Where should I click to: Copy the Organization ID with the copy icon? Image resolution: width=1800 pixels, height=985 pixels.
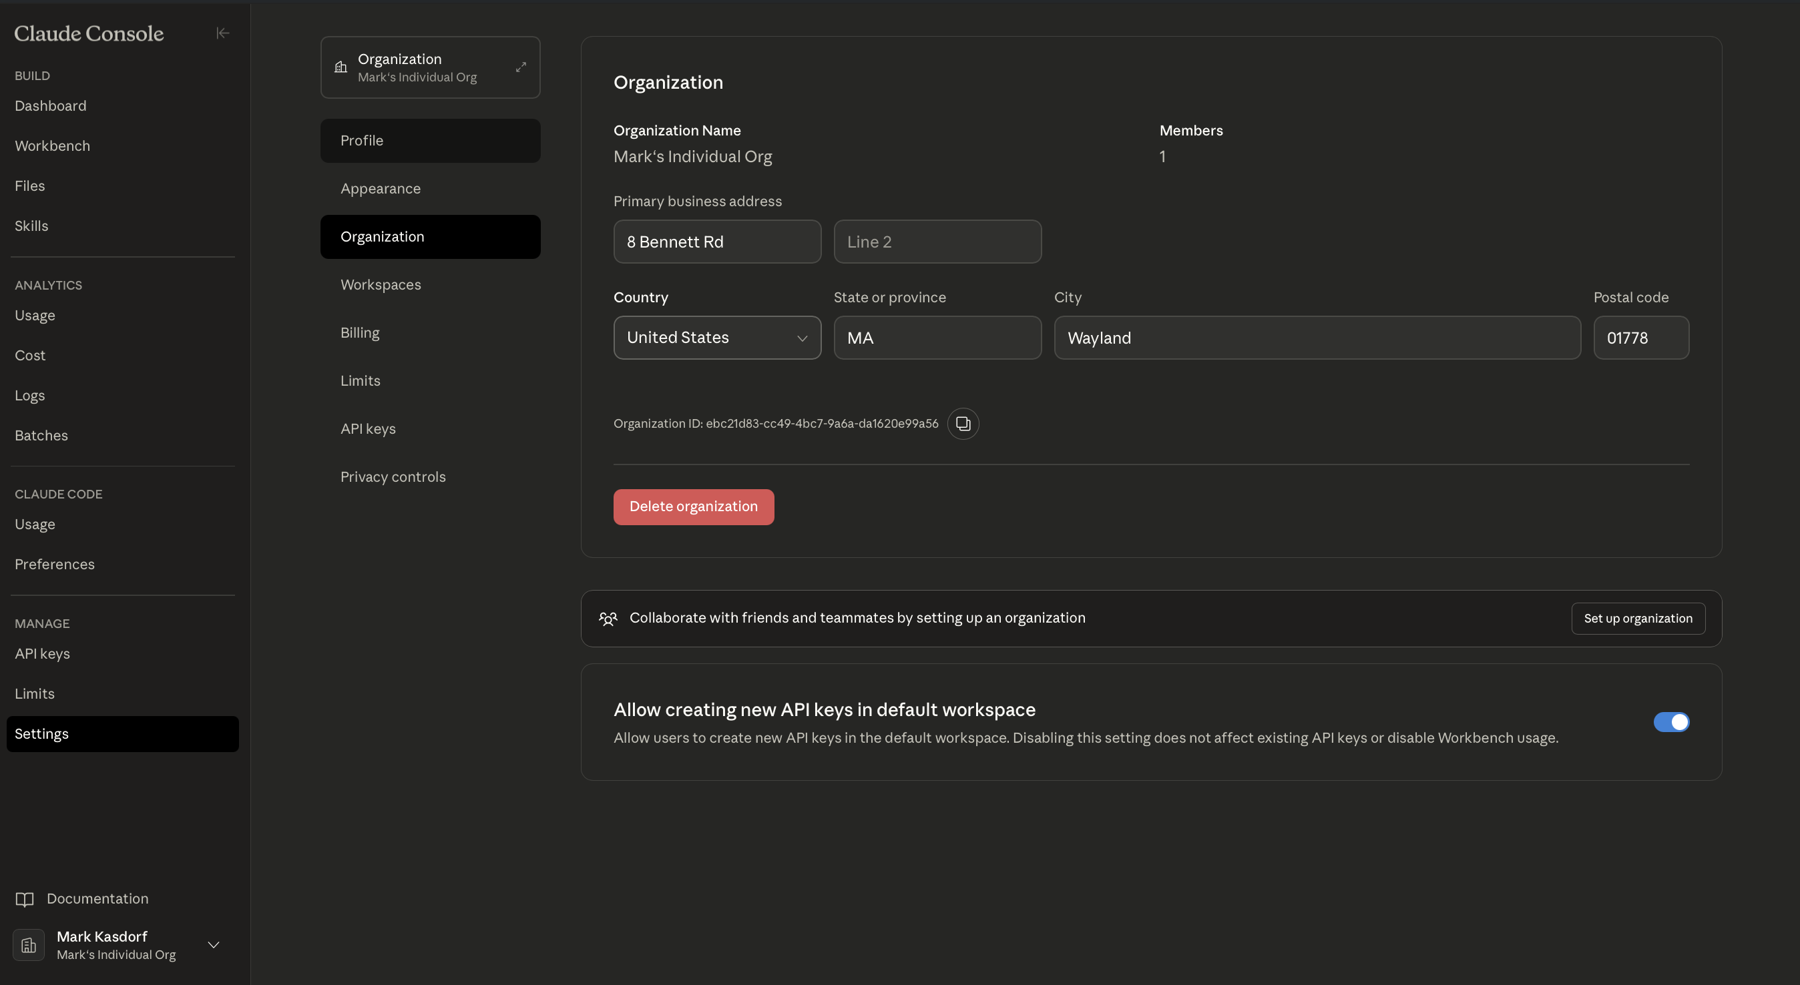962,423
